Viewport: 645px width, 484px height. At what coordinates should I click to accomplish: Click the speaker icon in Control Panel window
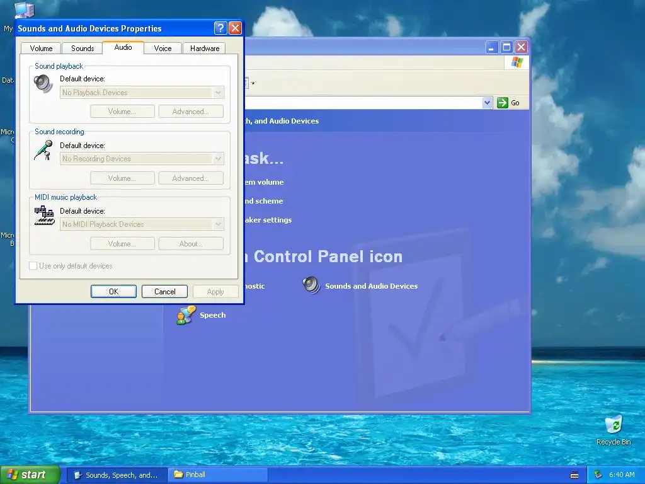(311, 285)
